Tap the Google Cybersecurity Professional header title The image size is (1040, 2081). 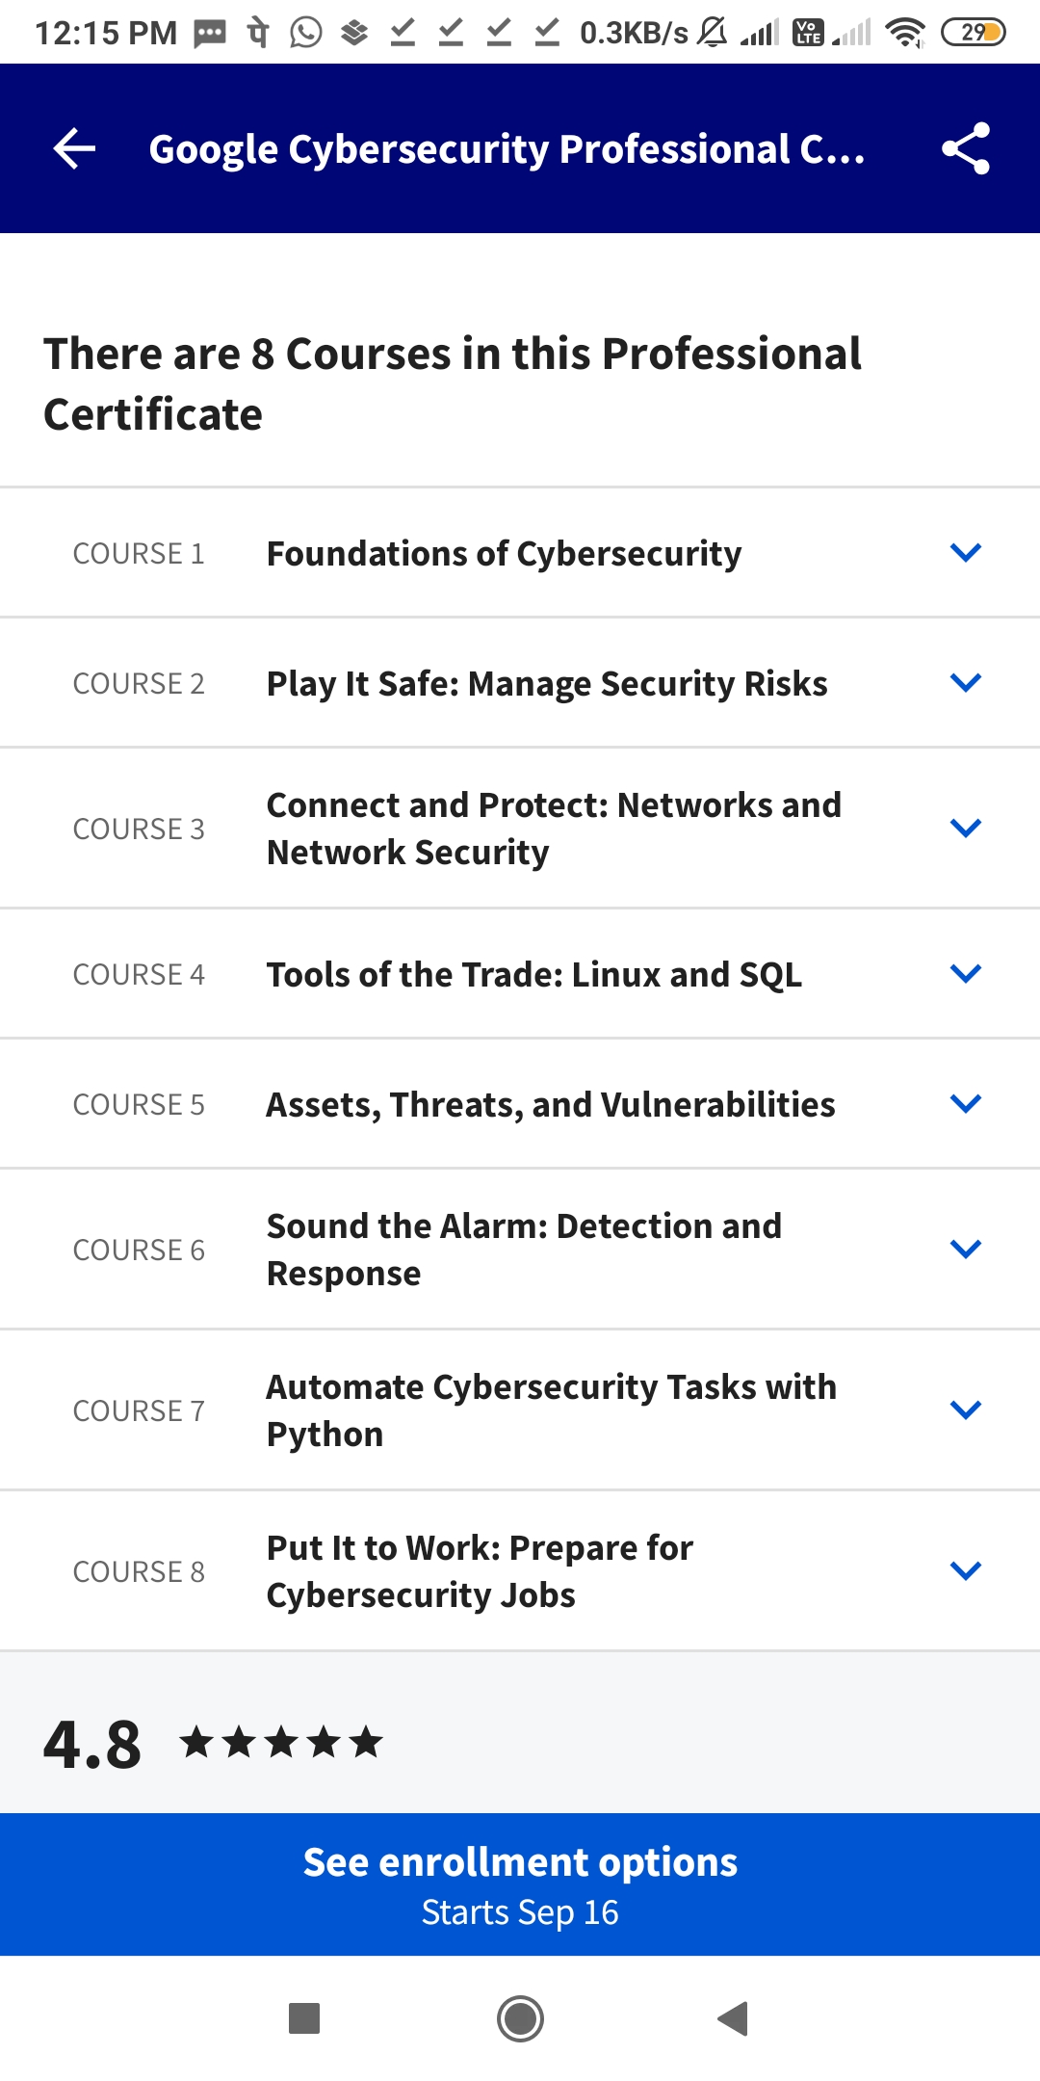click(x=507, y=149)
